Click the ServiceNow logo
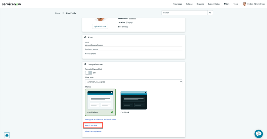The height and width of the screenshot is (139, 267). (x=11, y=4)
